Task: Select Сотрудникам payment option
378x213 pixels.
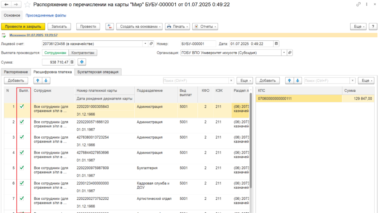Action: (x=55, y=53)
